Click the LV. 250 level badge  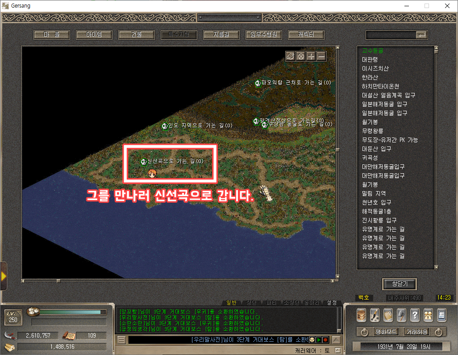click(13, 317)
